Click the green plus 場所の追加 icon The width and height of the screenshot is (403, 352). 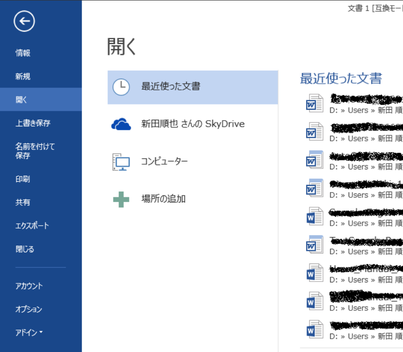(121, 199)
